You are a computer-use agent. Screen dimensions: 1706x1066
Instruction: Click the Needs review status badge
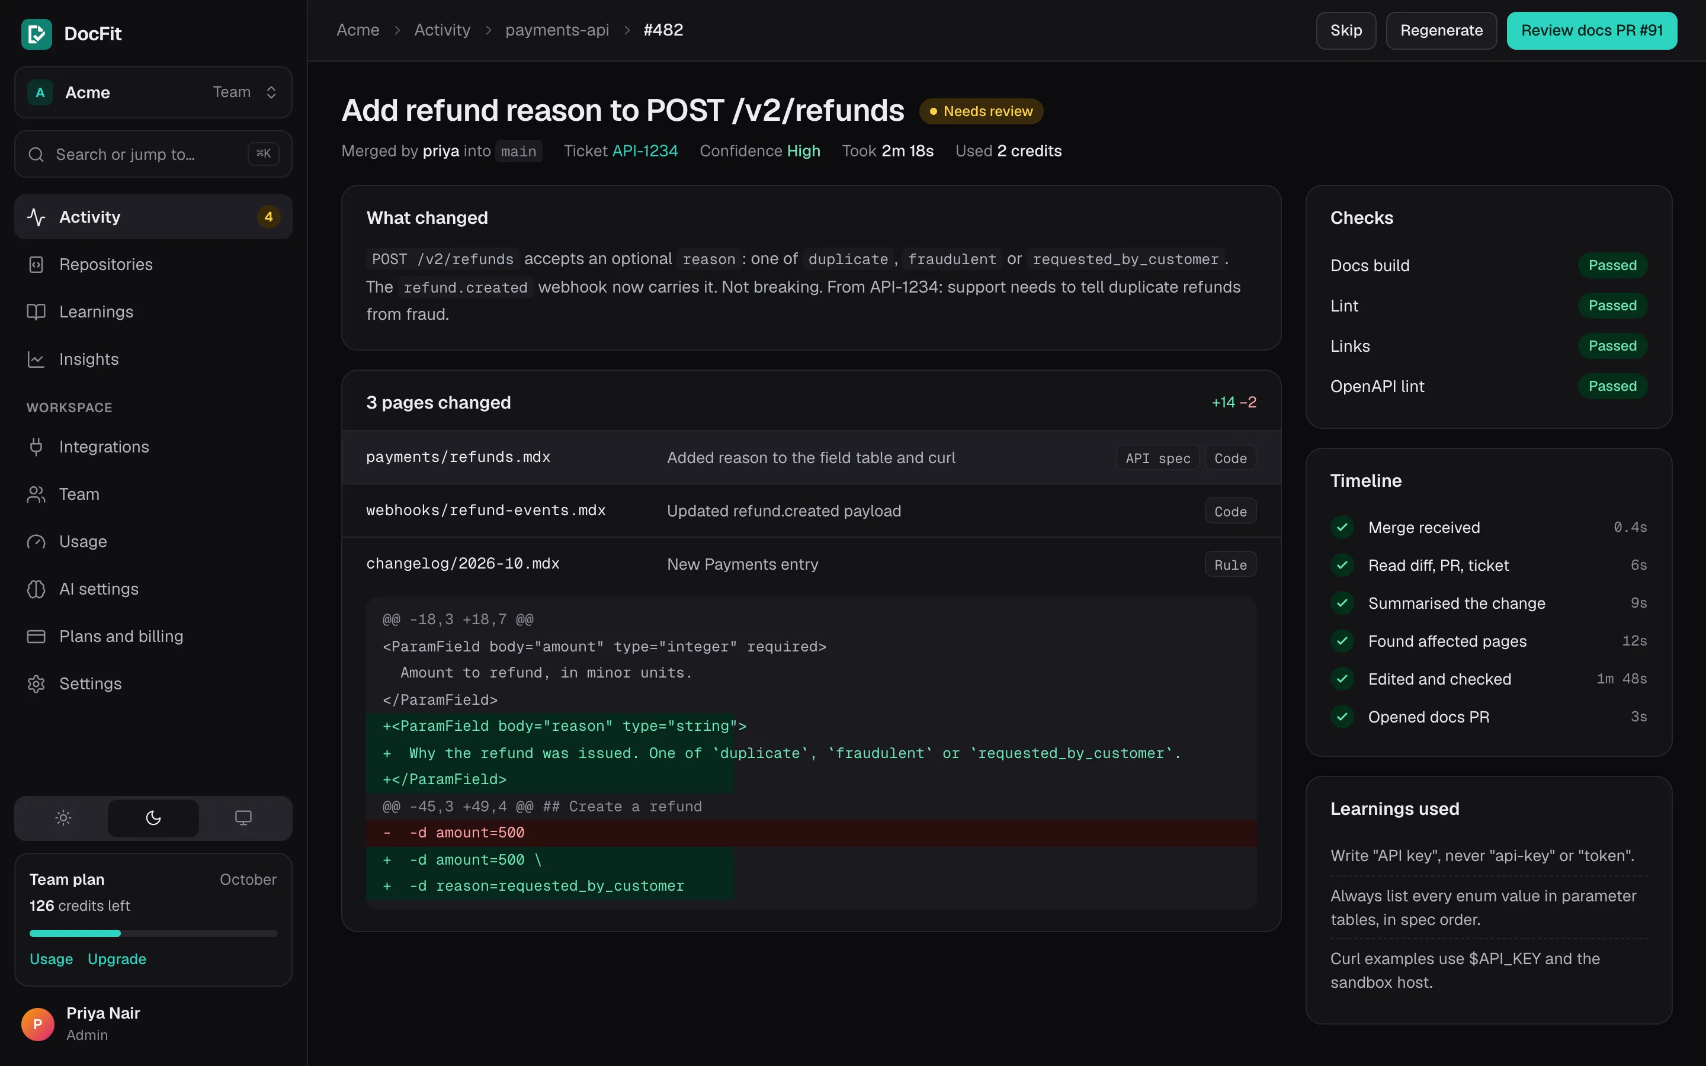point(980,111)
